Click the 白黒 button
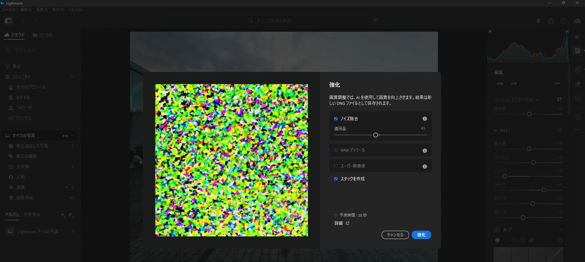 514,83
